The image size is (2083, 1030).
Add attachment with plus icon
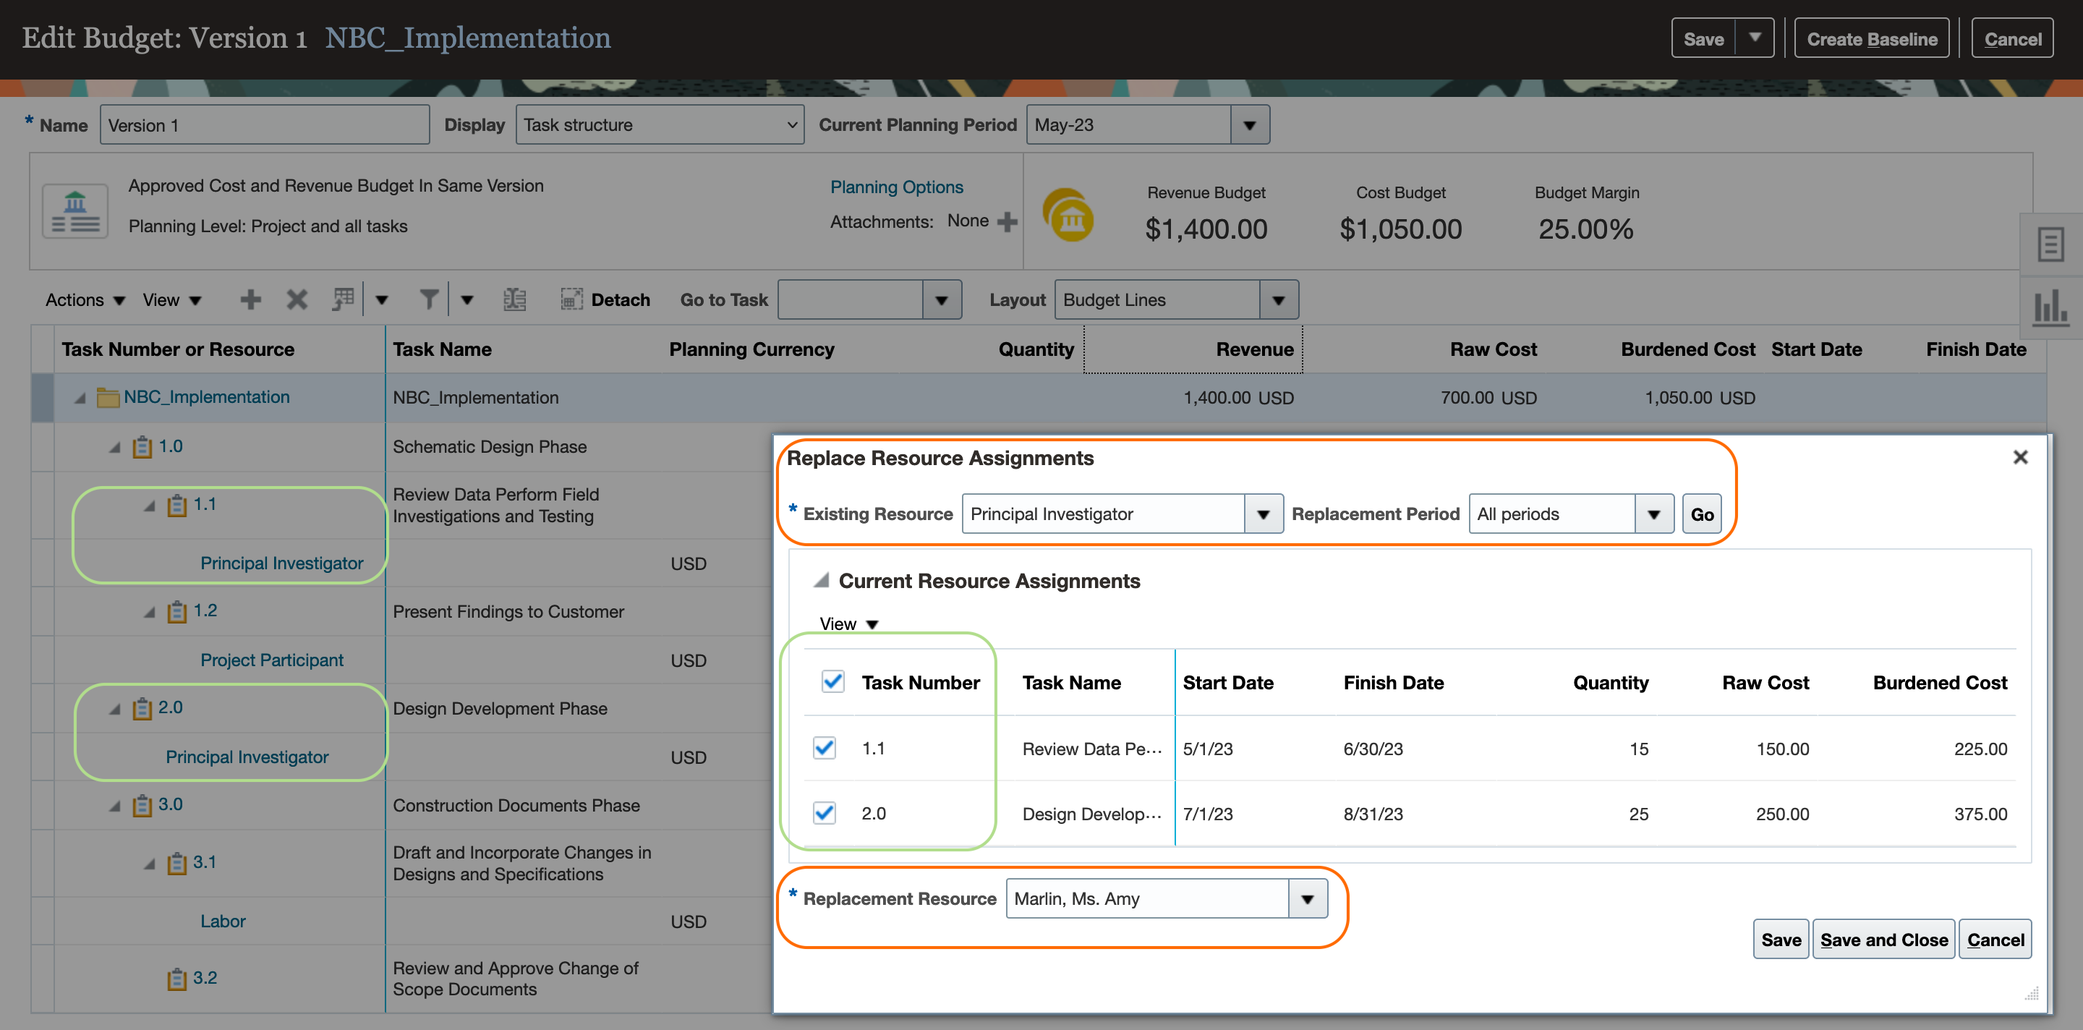click(1007, 221)
